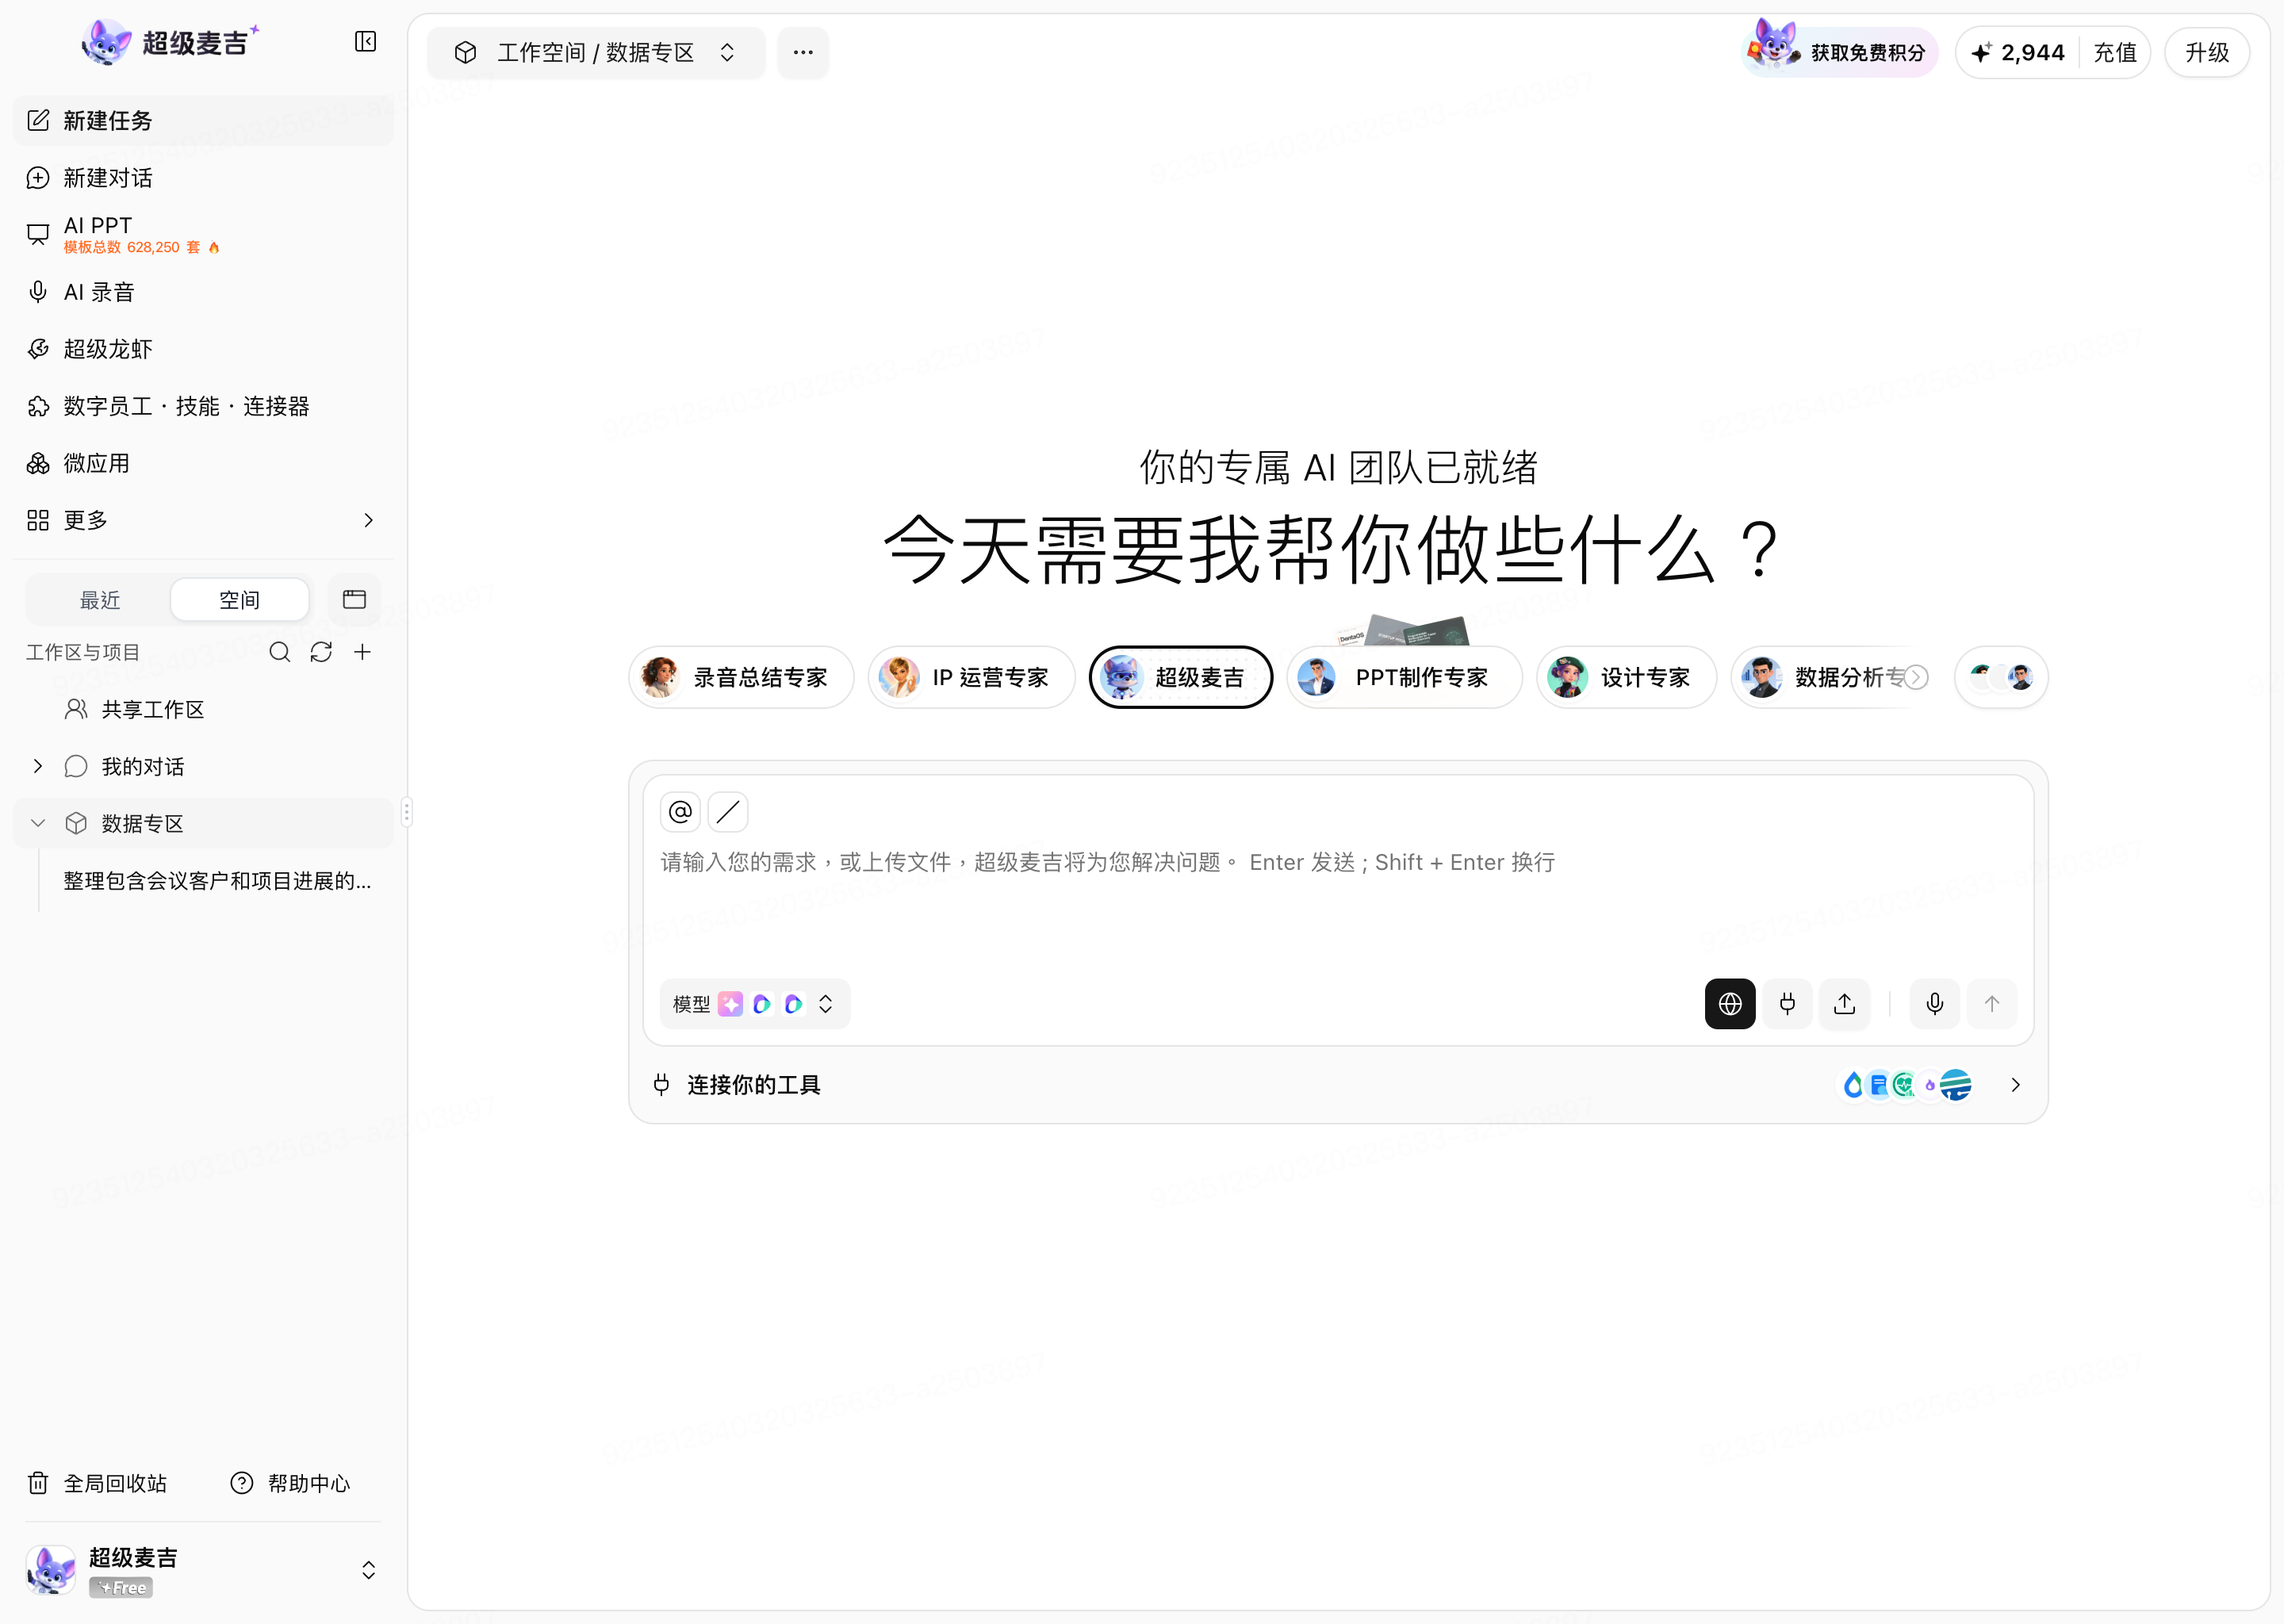Open 微应用 in the sidebar
Viewport: 2284px width, 1624px height.
click(x=203, y=463)
